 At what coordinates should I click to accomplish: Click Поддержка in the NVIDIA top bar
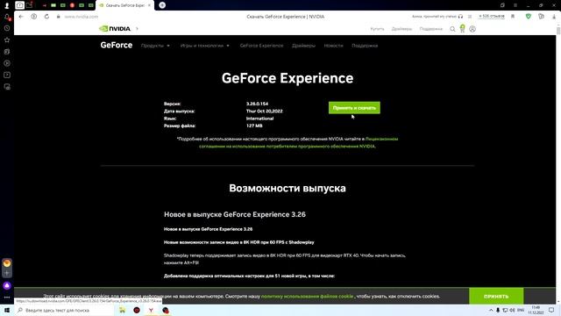(430, 29)
